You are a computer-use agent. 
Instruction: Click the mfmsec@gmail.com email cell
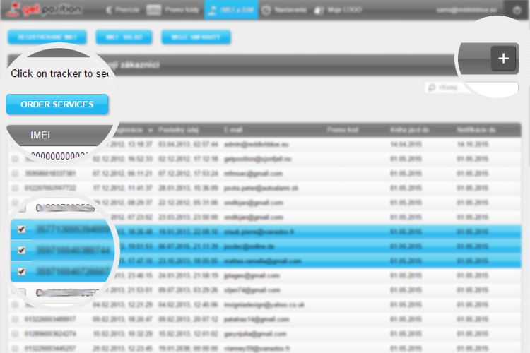[x=253, y=174]
